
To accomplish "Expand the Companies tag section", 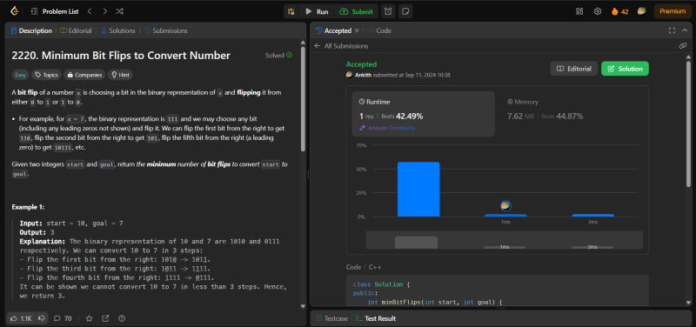I will (x=84, y=75).
